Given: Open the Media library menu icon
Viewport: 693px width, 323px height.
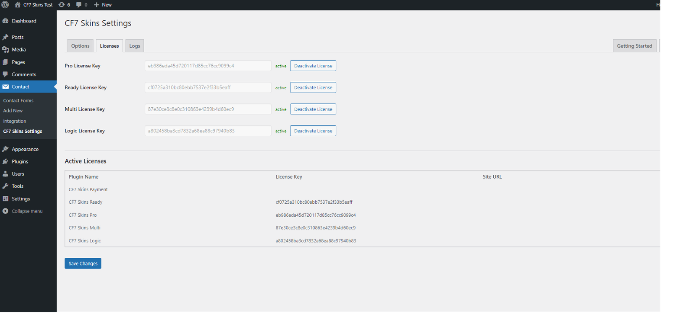Looking at the screenshot, I should tap(6, 50).
